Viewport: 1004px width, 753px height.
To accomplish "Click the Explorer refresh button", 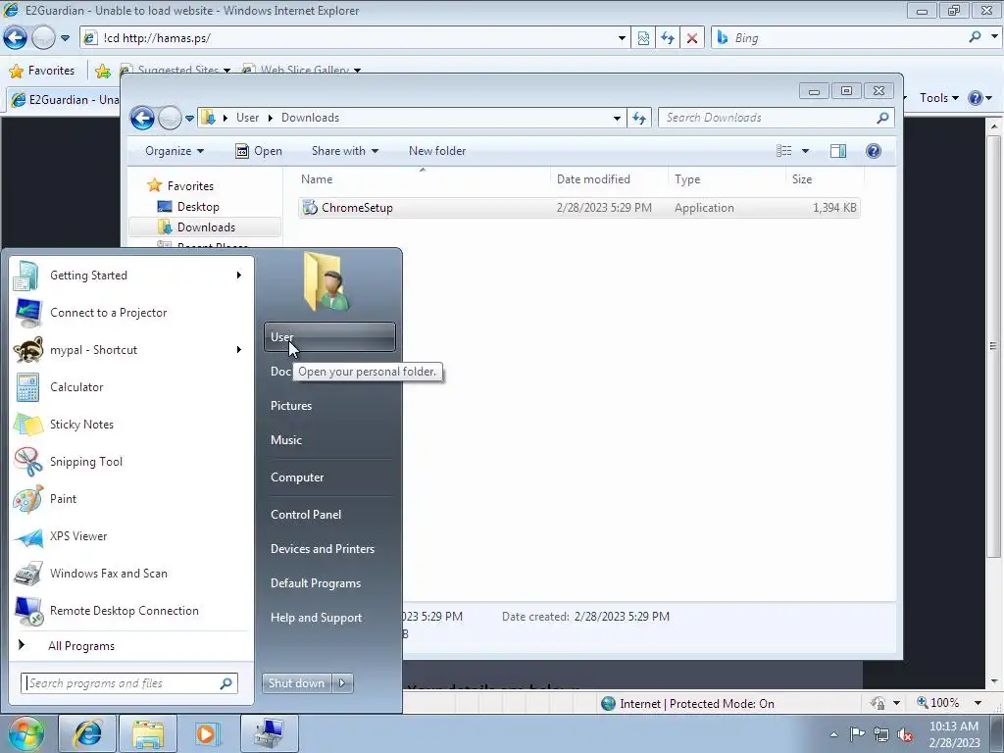I will pos(639,118).
